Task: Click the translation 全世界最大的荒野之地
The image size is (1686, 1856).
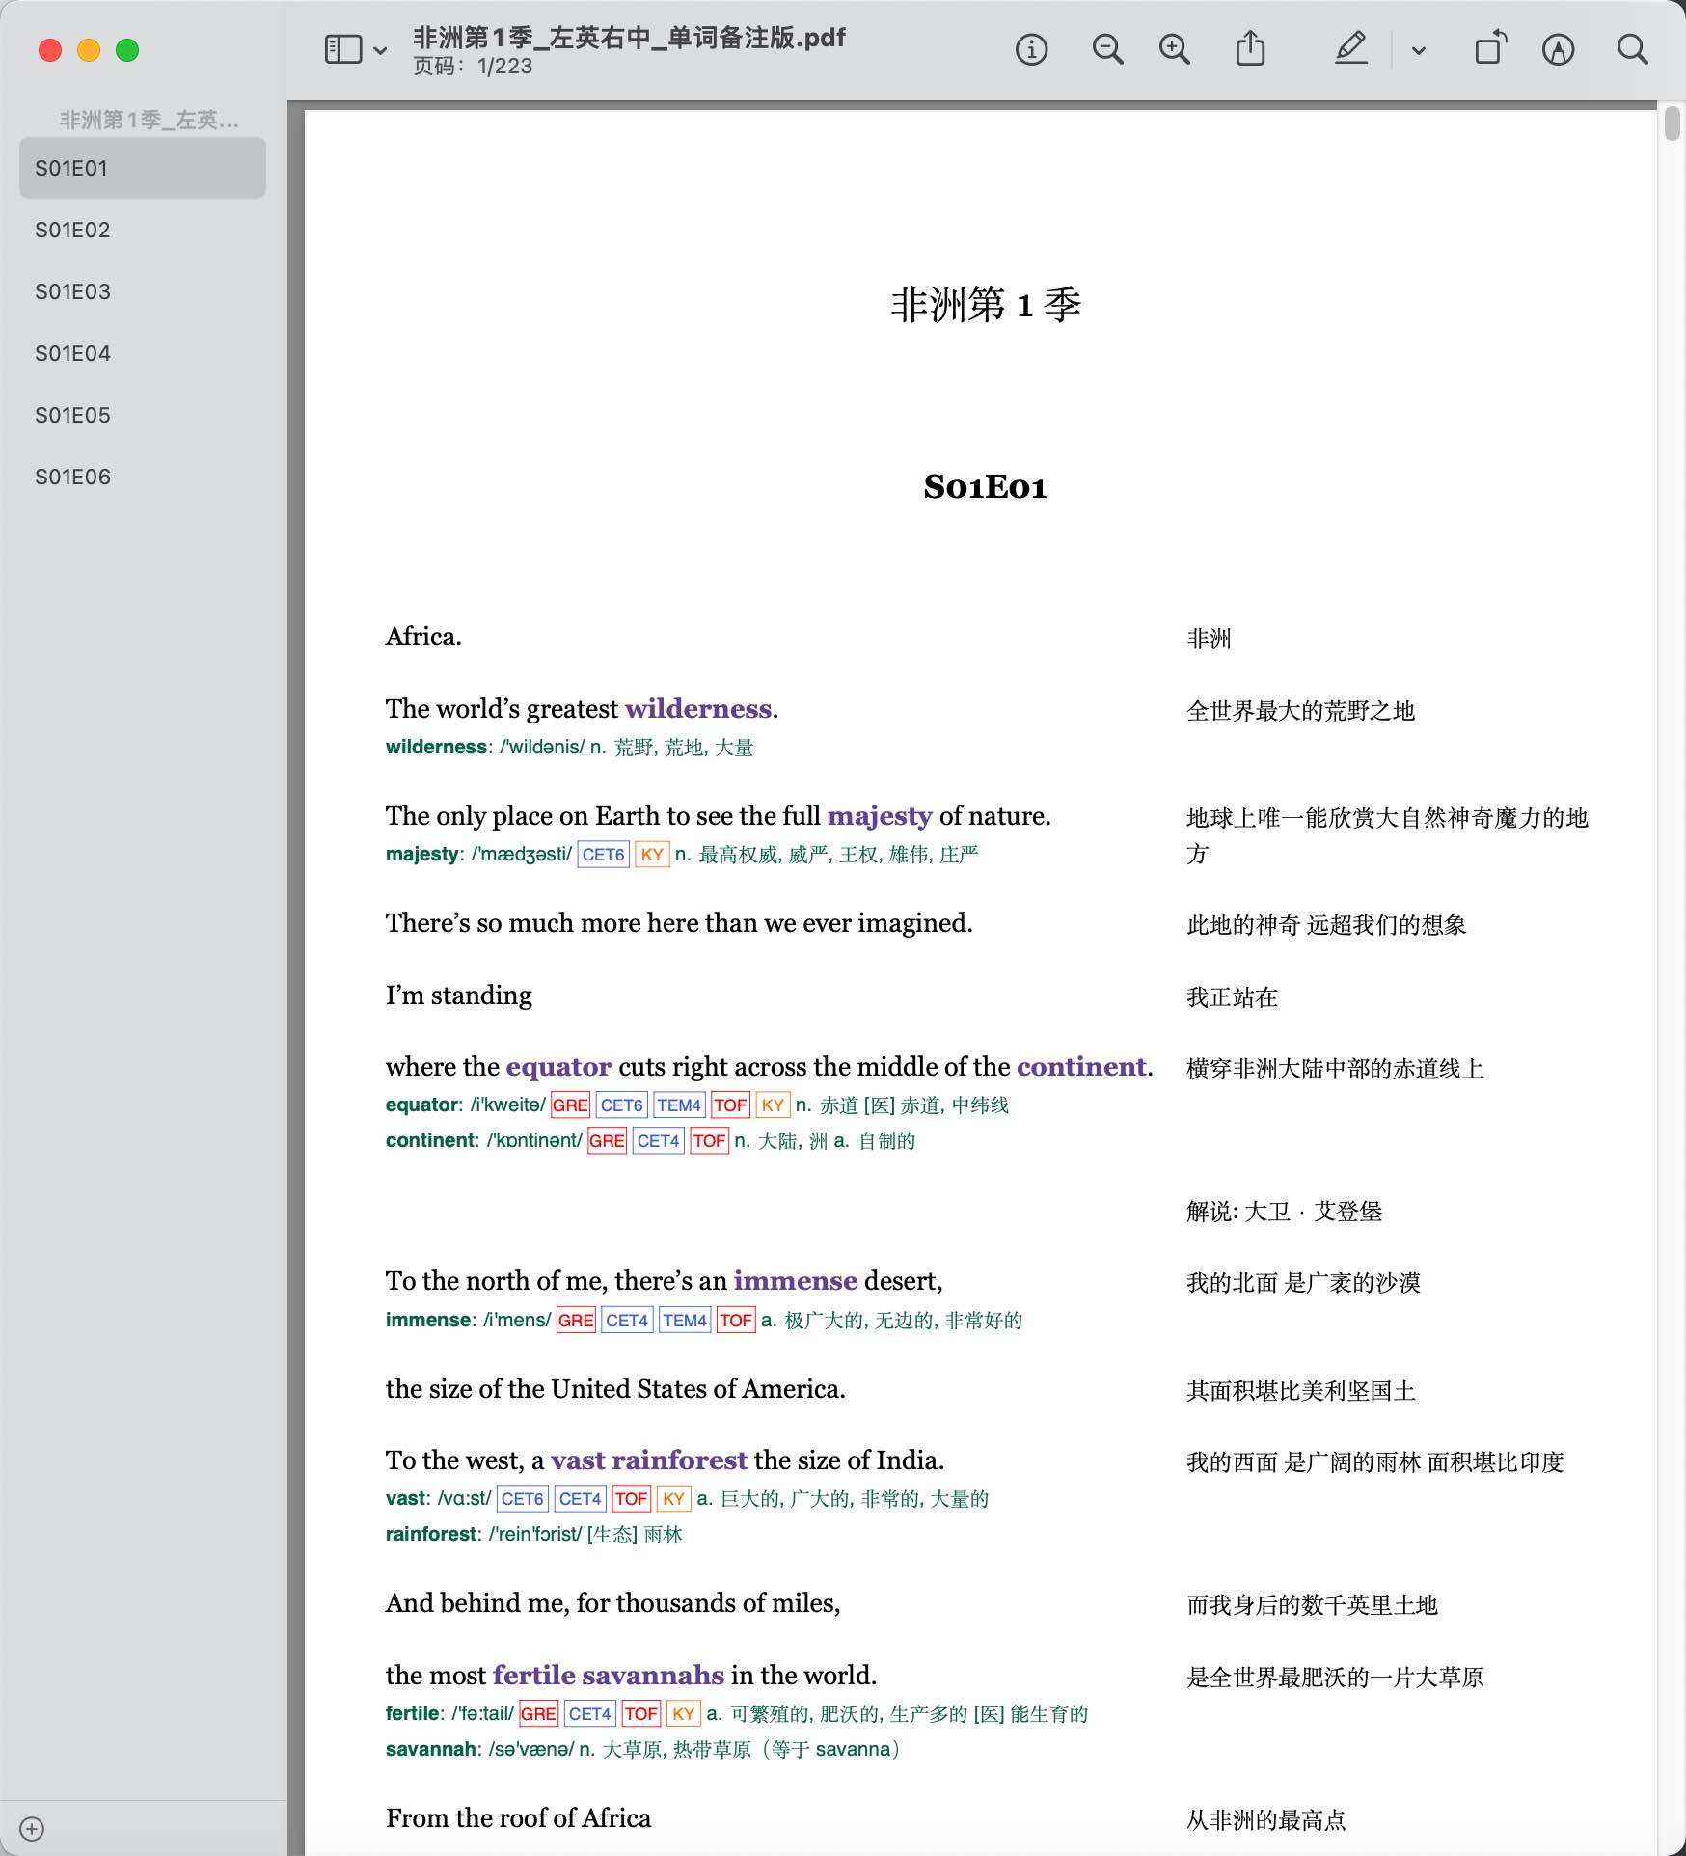Action: click(1300, 712)
